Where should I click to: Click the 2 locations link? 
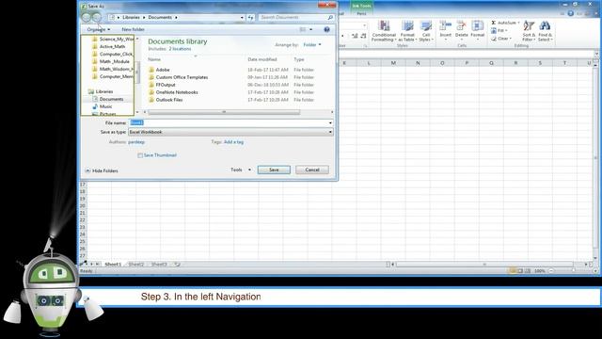click(x=180, y=49)
